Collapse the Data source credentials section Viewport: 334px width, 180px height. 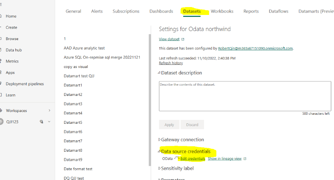tap(159, 151)
